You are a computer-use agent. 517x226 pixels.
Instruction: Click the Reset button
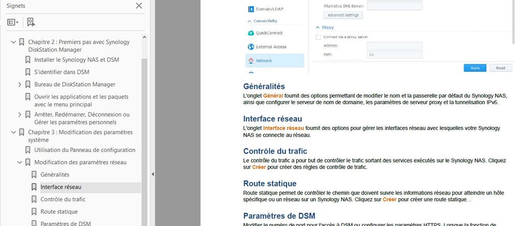click(x=500, y=68)
